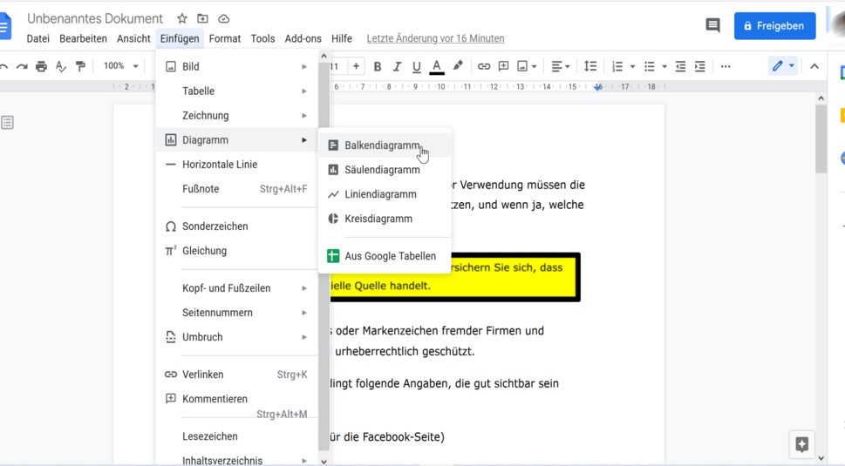Open document outline icon at left margin
The height and width of the screenshot is (466, 845).
8,123
